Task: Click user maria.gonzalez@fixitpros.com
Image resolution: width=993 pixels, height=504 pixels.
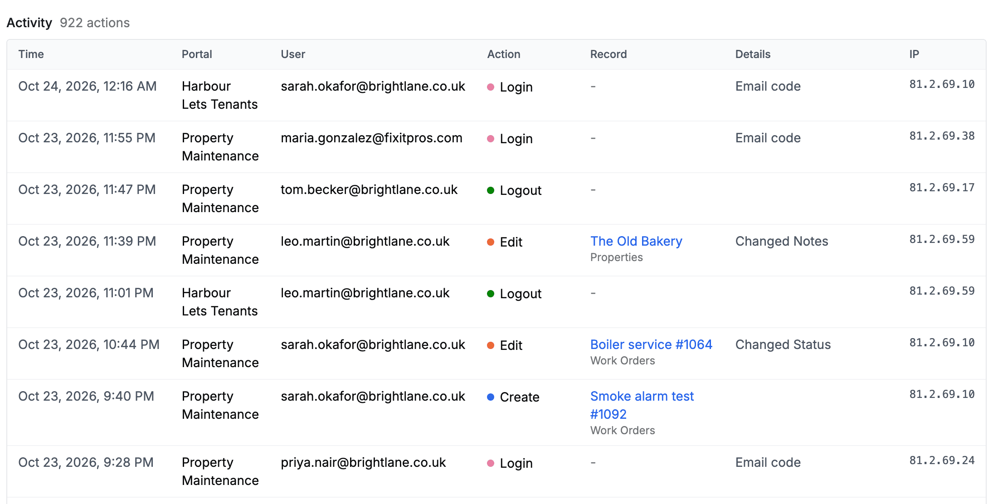Action: tap(371, 138)
